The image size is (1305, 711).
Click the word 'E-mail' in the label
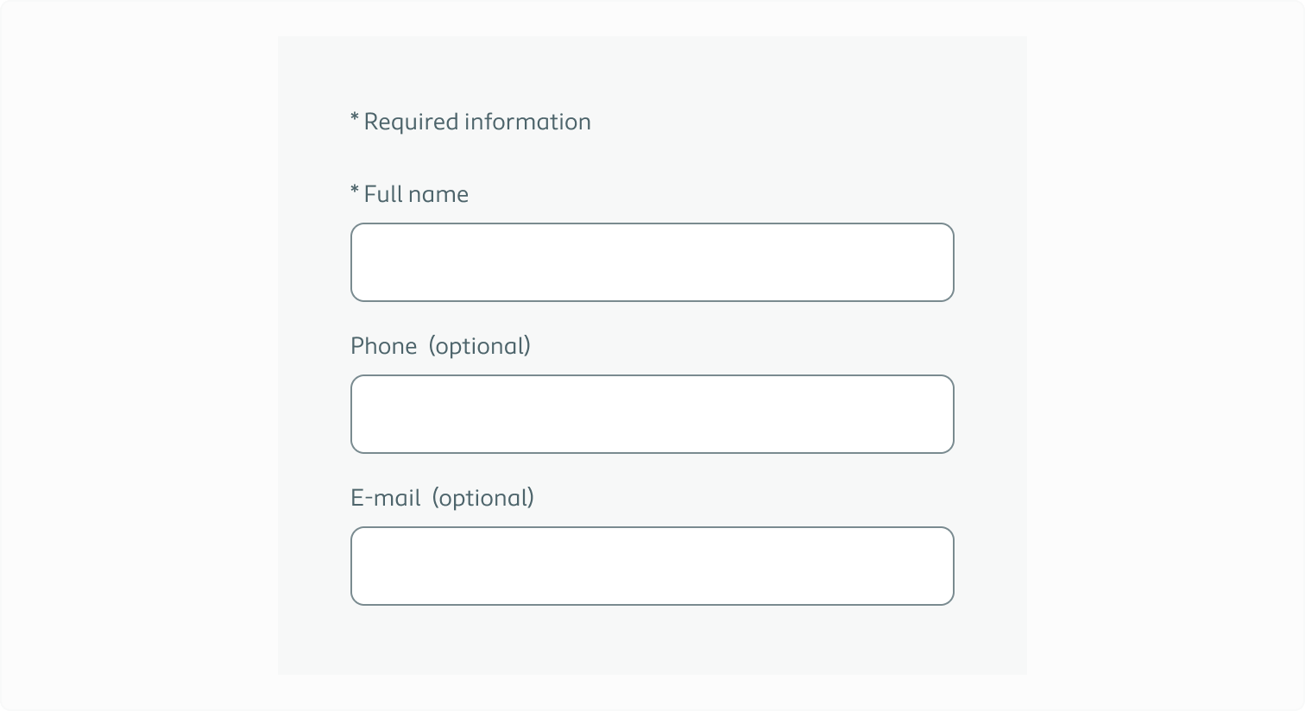386,498
